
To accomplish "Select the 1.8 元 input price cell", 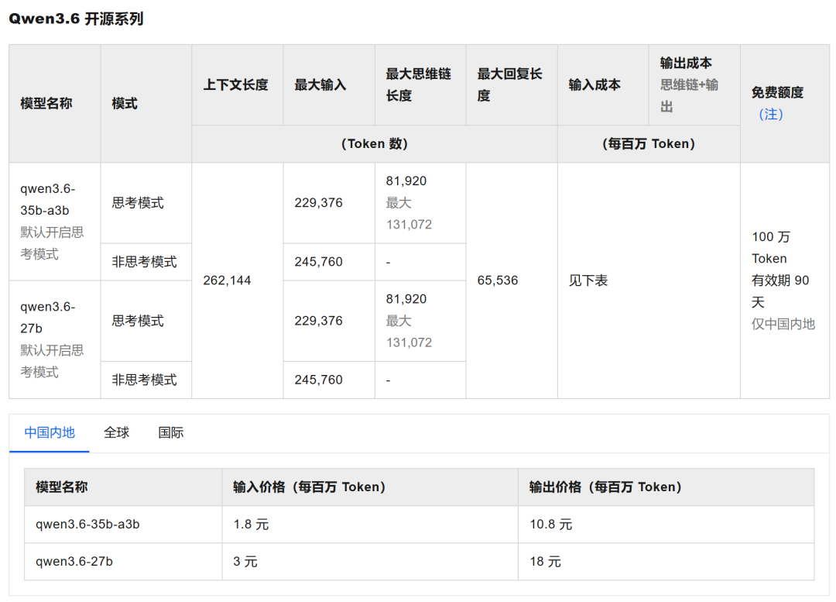I will click(x=249, y=525).
